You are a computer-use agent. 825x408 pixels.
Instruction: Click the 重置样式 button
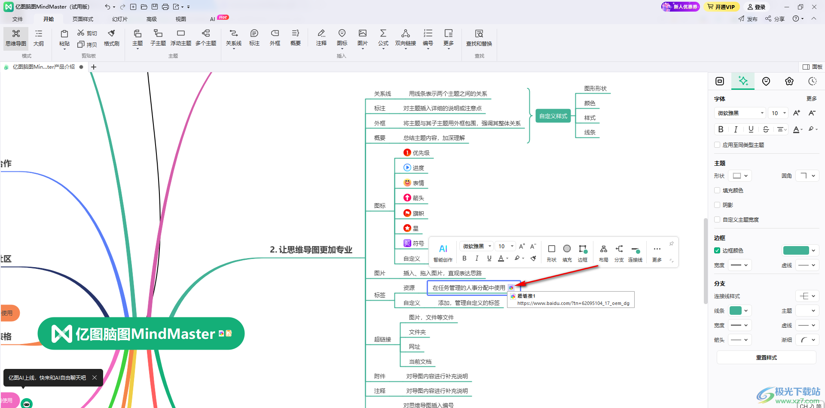[x=767, y=357]
